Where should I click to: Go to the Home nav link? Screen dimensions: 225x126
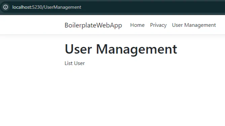tap(137, 25)
